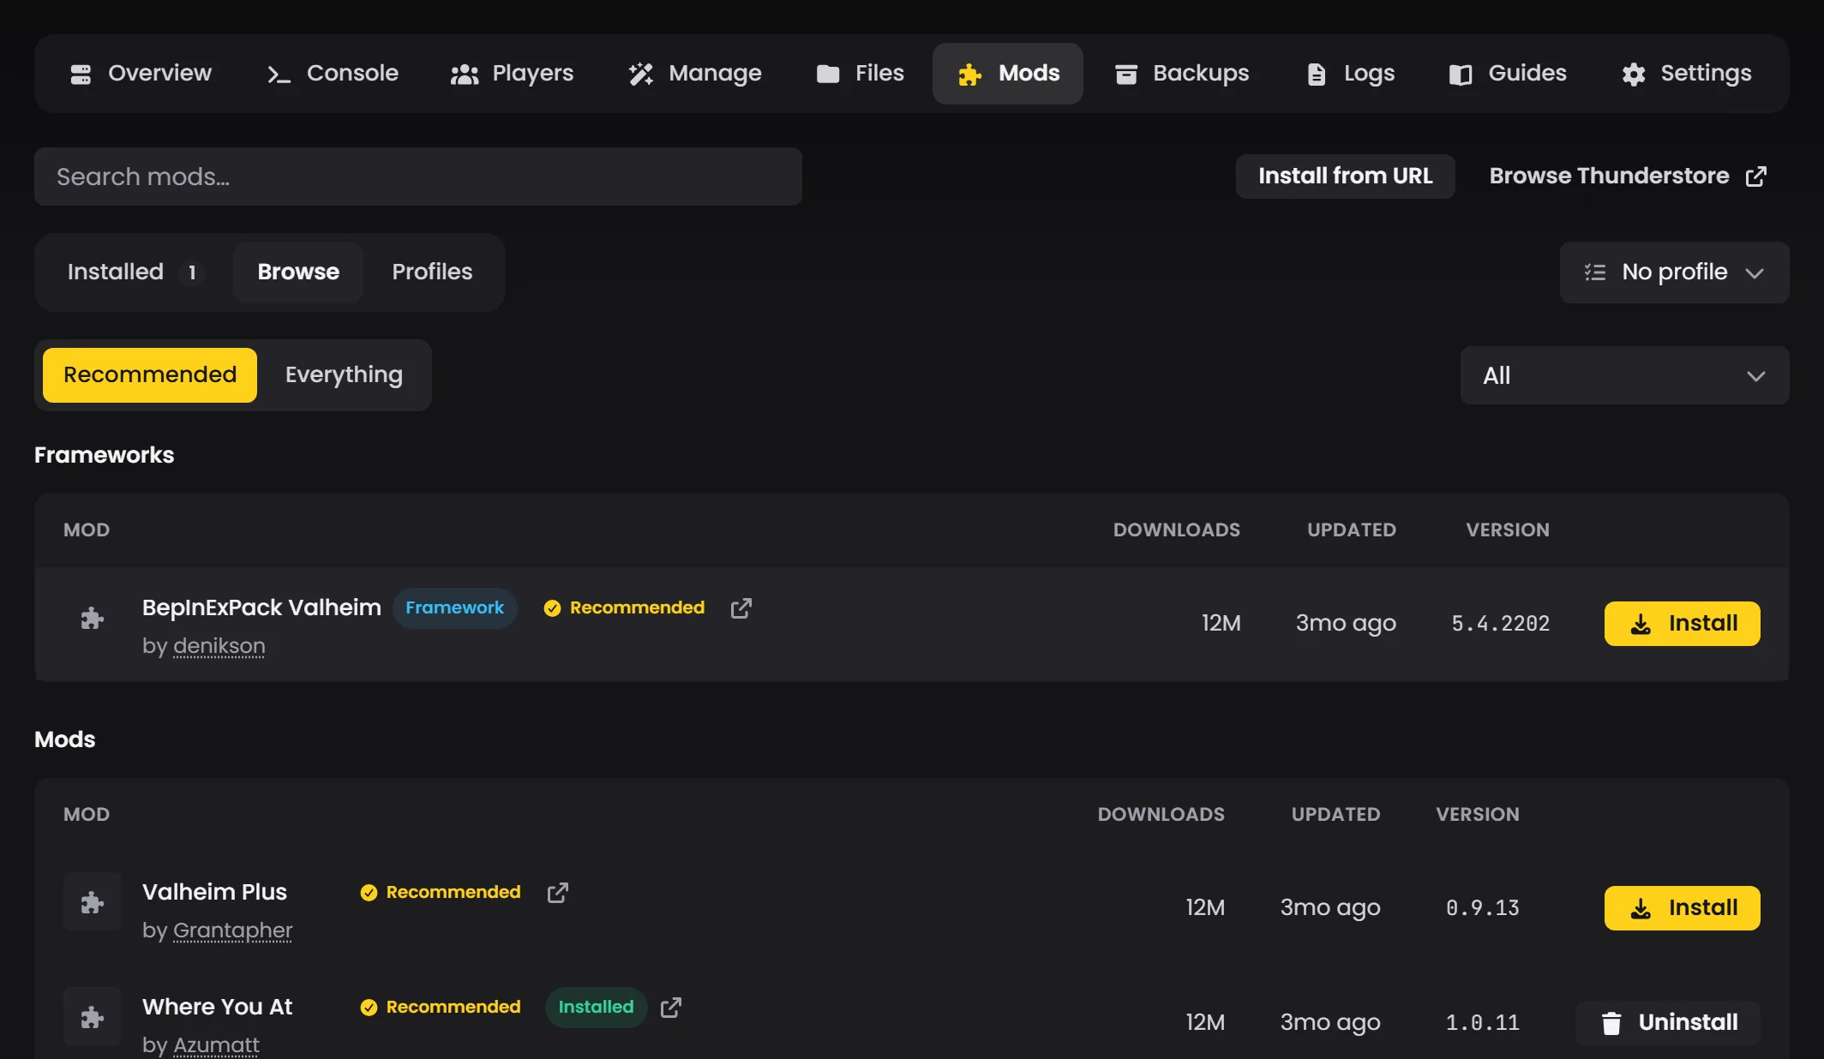Switch to the Manage tab
This screenshot has height=1059, width=1824.
[x=694, y=74]
